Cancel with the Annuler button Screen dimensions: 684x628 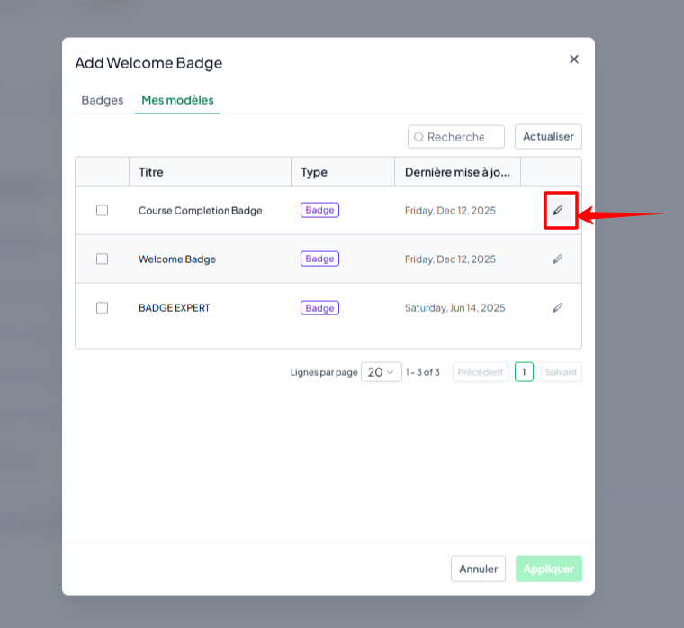478,569
